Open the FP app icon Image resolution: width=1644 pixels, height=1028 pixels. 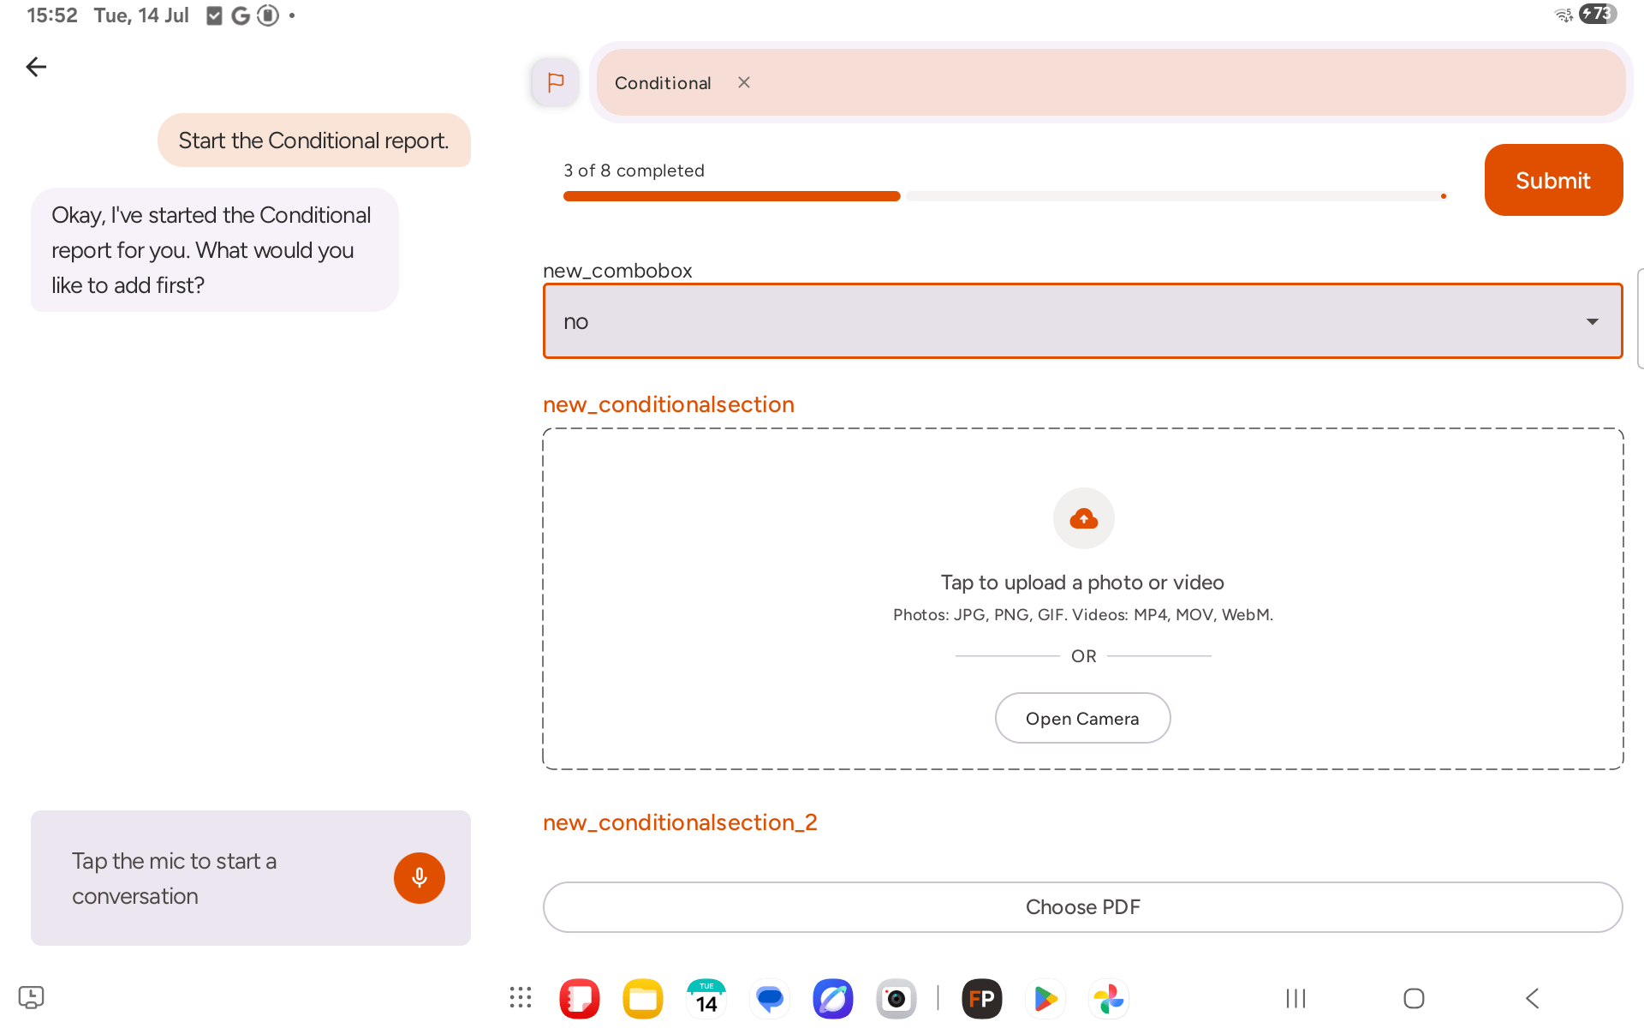(x=982, y=999)
